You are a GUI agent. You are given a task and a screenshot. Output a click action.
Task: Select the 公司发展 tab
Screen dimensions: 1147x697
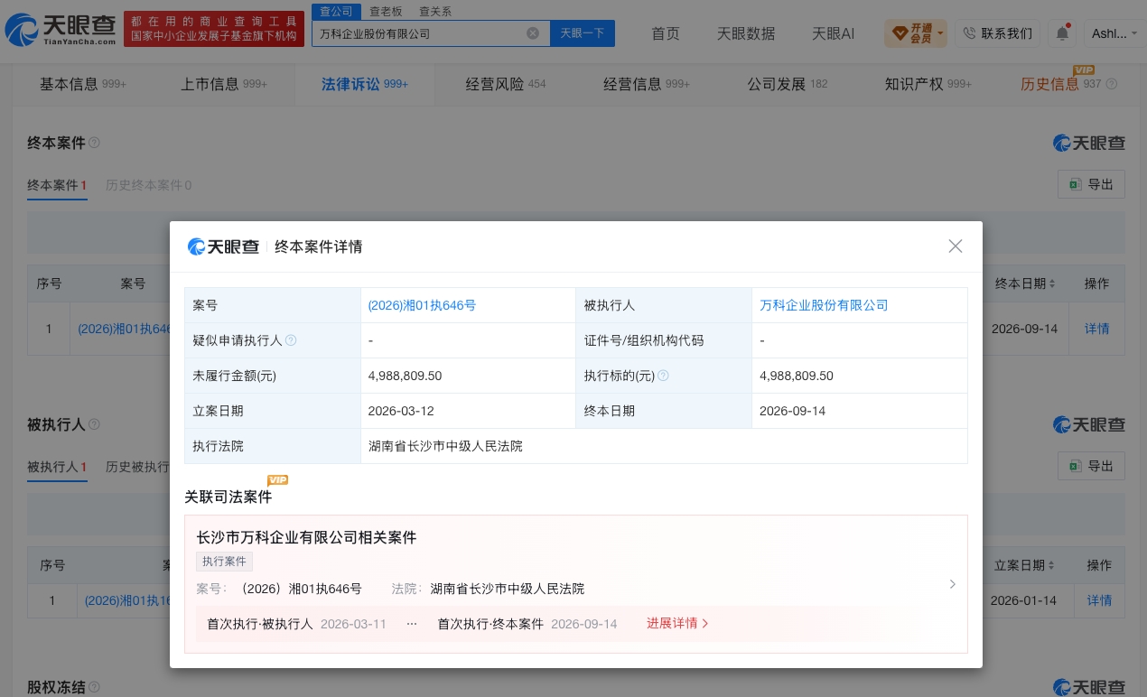click(788, 84)
